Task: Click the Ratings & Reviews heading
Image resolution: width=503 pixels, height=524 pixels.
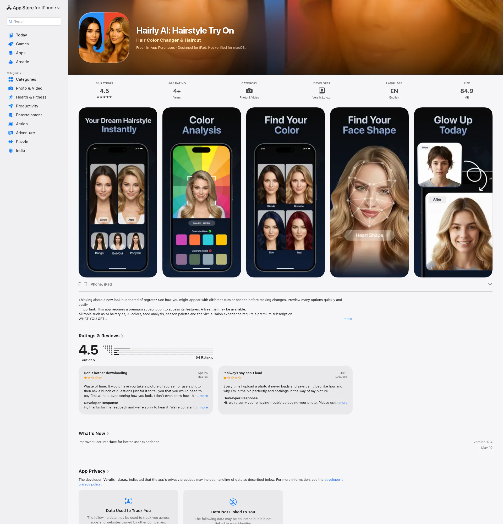Action: [99, 336]
